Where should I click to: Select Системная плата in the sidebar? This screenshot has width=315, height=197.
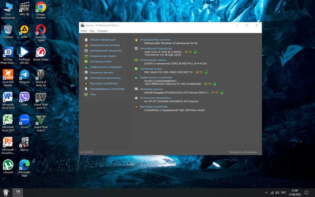pyautogui.click(x=100, y=61)
